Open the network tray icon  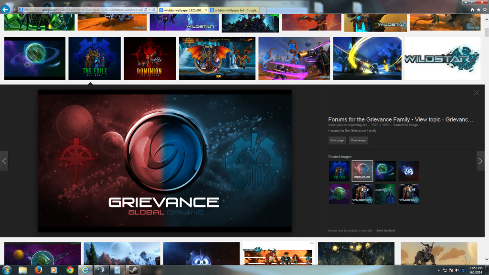pos(445,270)
